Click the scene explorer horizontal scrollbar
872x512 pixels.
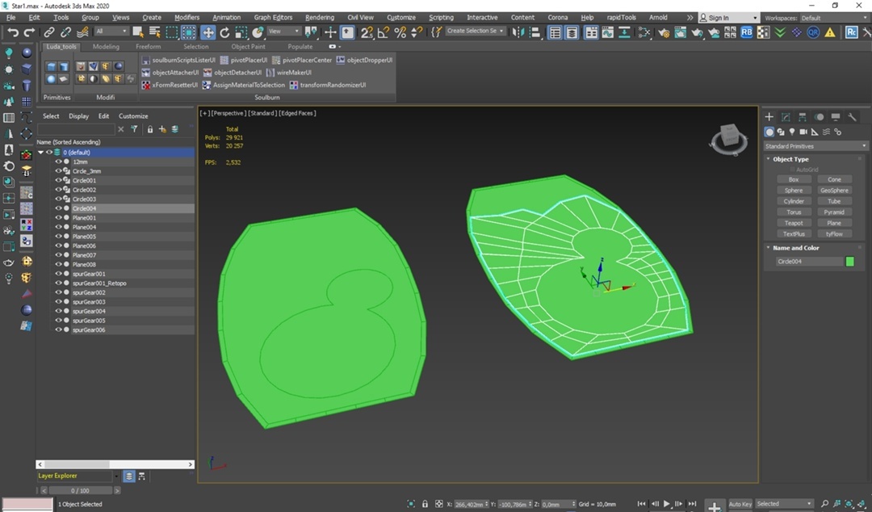[x=115, y=464]
